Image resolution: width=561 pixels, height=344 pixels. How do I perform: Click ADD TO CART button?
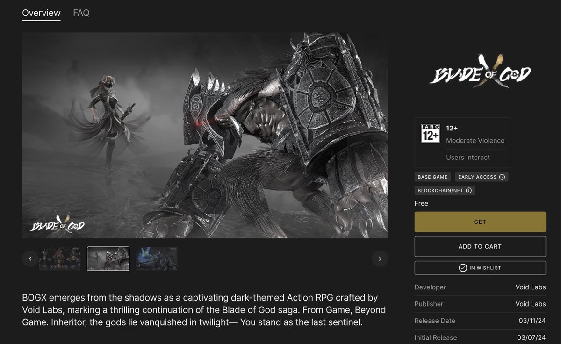(x=480, y=246)
